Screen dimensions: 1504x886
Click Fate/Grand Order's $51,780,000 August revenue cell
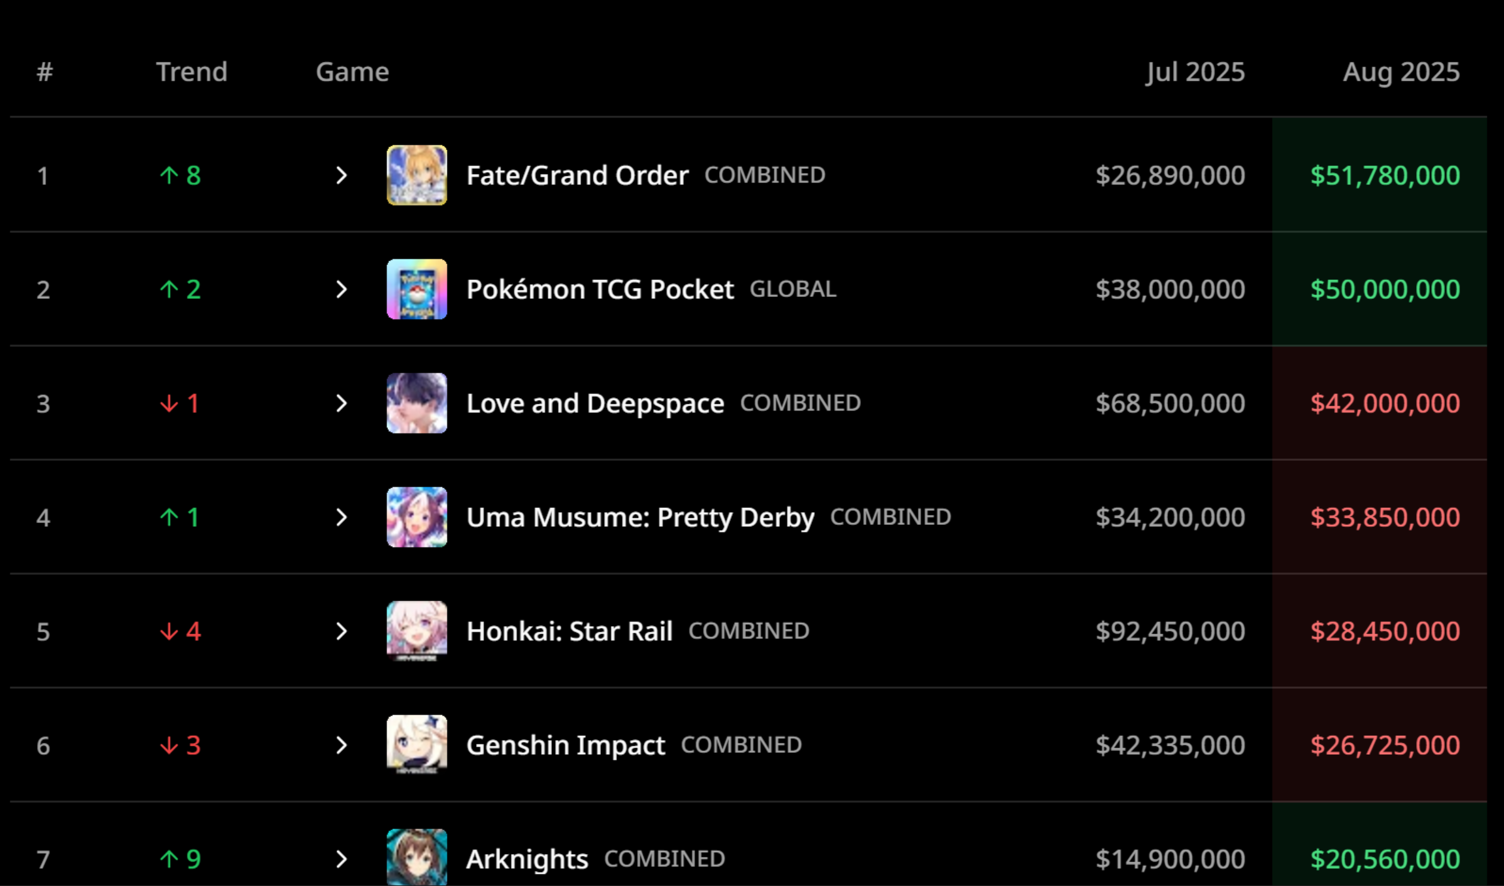[1380, 175]
